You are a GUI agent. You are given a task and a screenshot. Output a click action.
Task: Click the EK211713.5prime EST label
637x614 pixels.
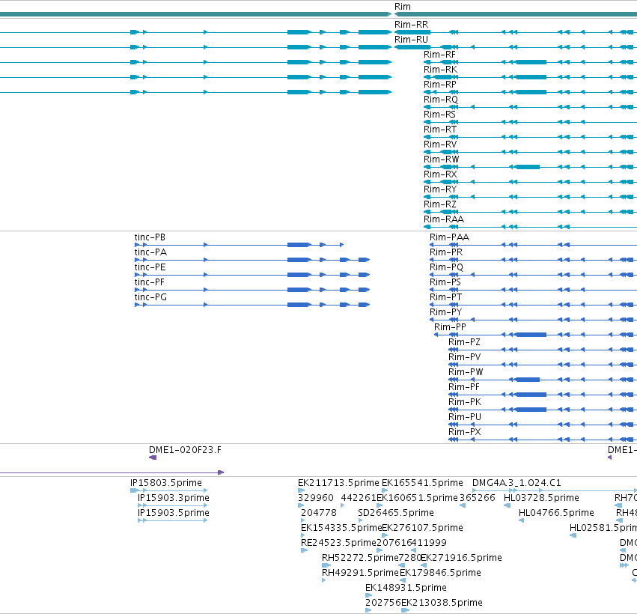pos(338,483)
